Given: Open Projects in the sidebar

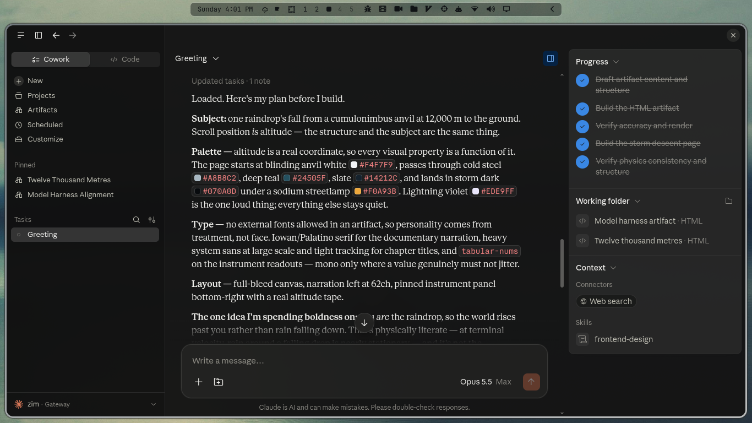Looking at the screenshot, I should [x=85, y=95].
